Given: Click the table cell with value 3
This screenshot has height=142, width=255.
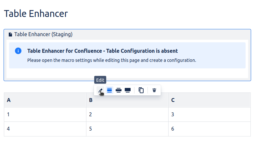Looking at the screenshot, I should point(209,114).
